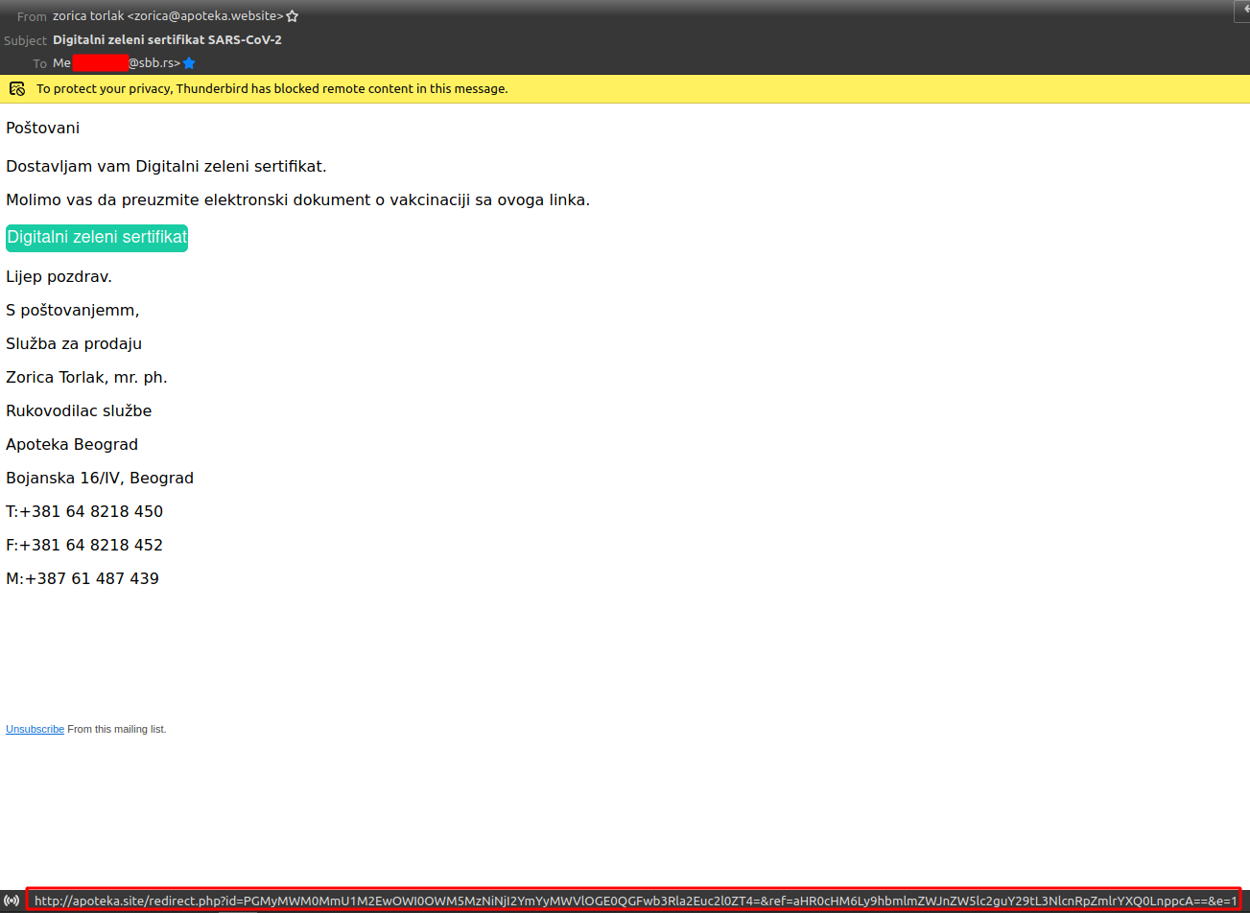This screenshot has height=913, width=1250.
Task: Click the sentence starting 'Molimo vas da preuzmite'
Action: pos(297,200)
